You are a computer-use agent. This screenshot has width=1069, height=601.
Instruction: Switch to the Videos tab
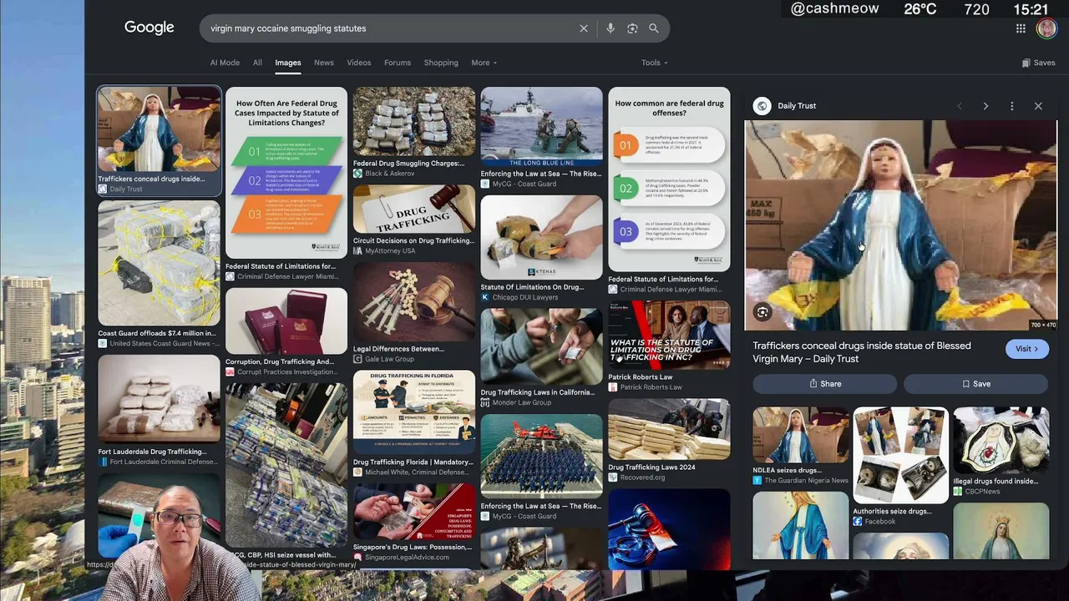pos(359,63)
